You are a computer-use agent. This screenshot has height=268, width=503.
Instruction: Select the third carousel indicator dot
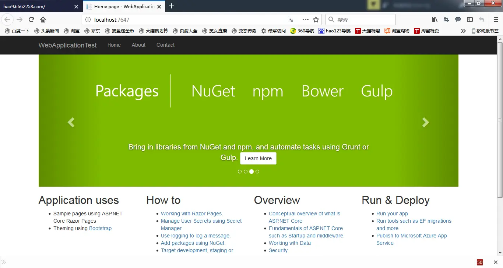[251, 172]
